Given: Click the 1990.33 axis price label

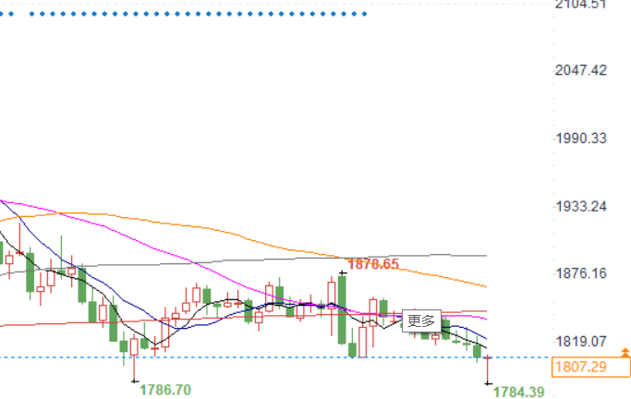Looking at the screenshot, I should (581, 139).
